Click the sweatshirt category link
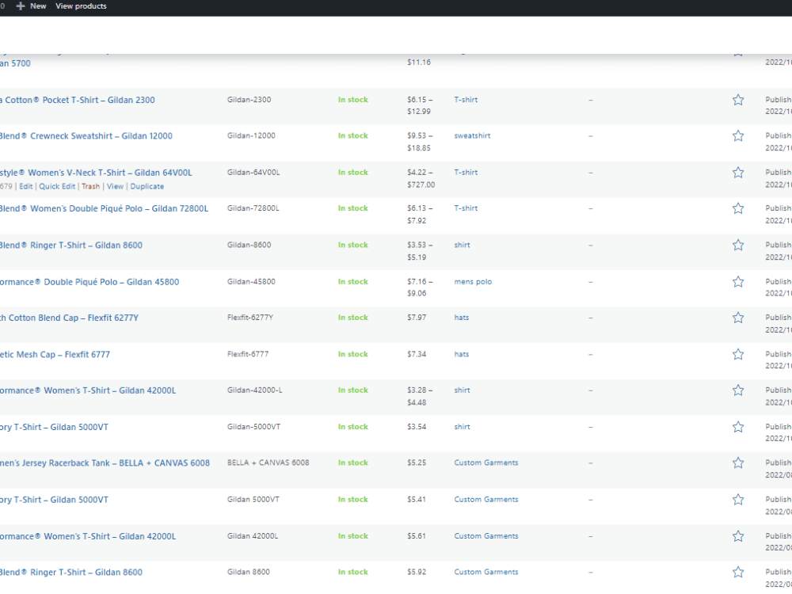The width and height of the screenshot is (792, 594). [472, 135]
